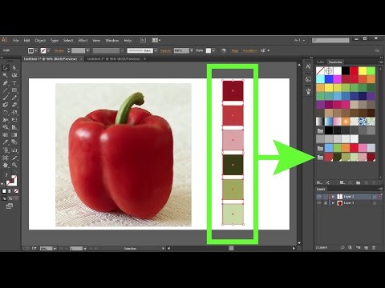
Task: Toggle the lock on Layer 1
Action: click(326, 203)
